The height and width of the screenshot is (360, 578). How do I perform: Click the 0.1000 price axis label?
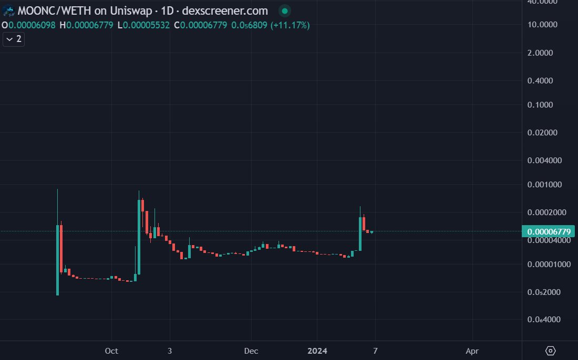point(540,105)
